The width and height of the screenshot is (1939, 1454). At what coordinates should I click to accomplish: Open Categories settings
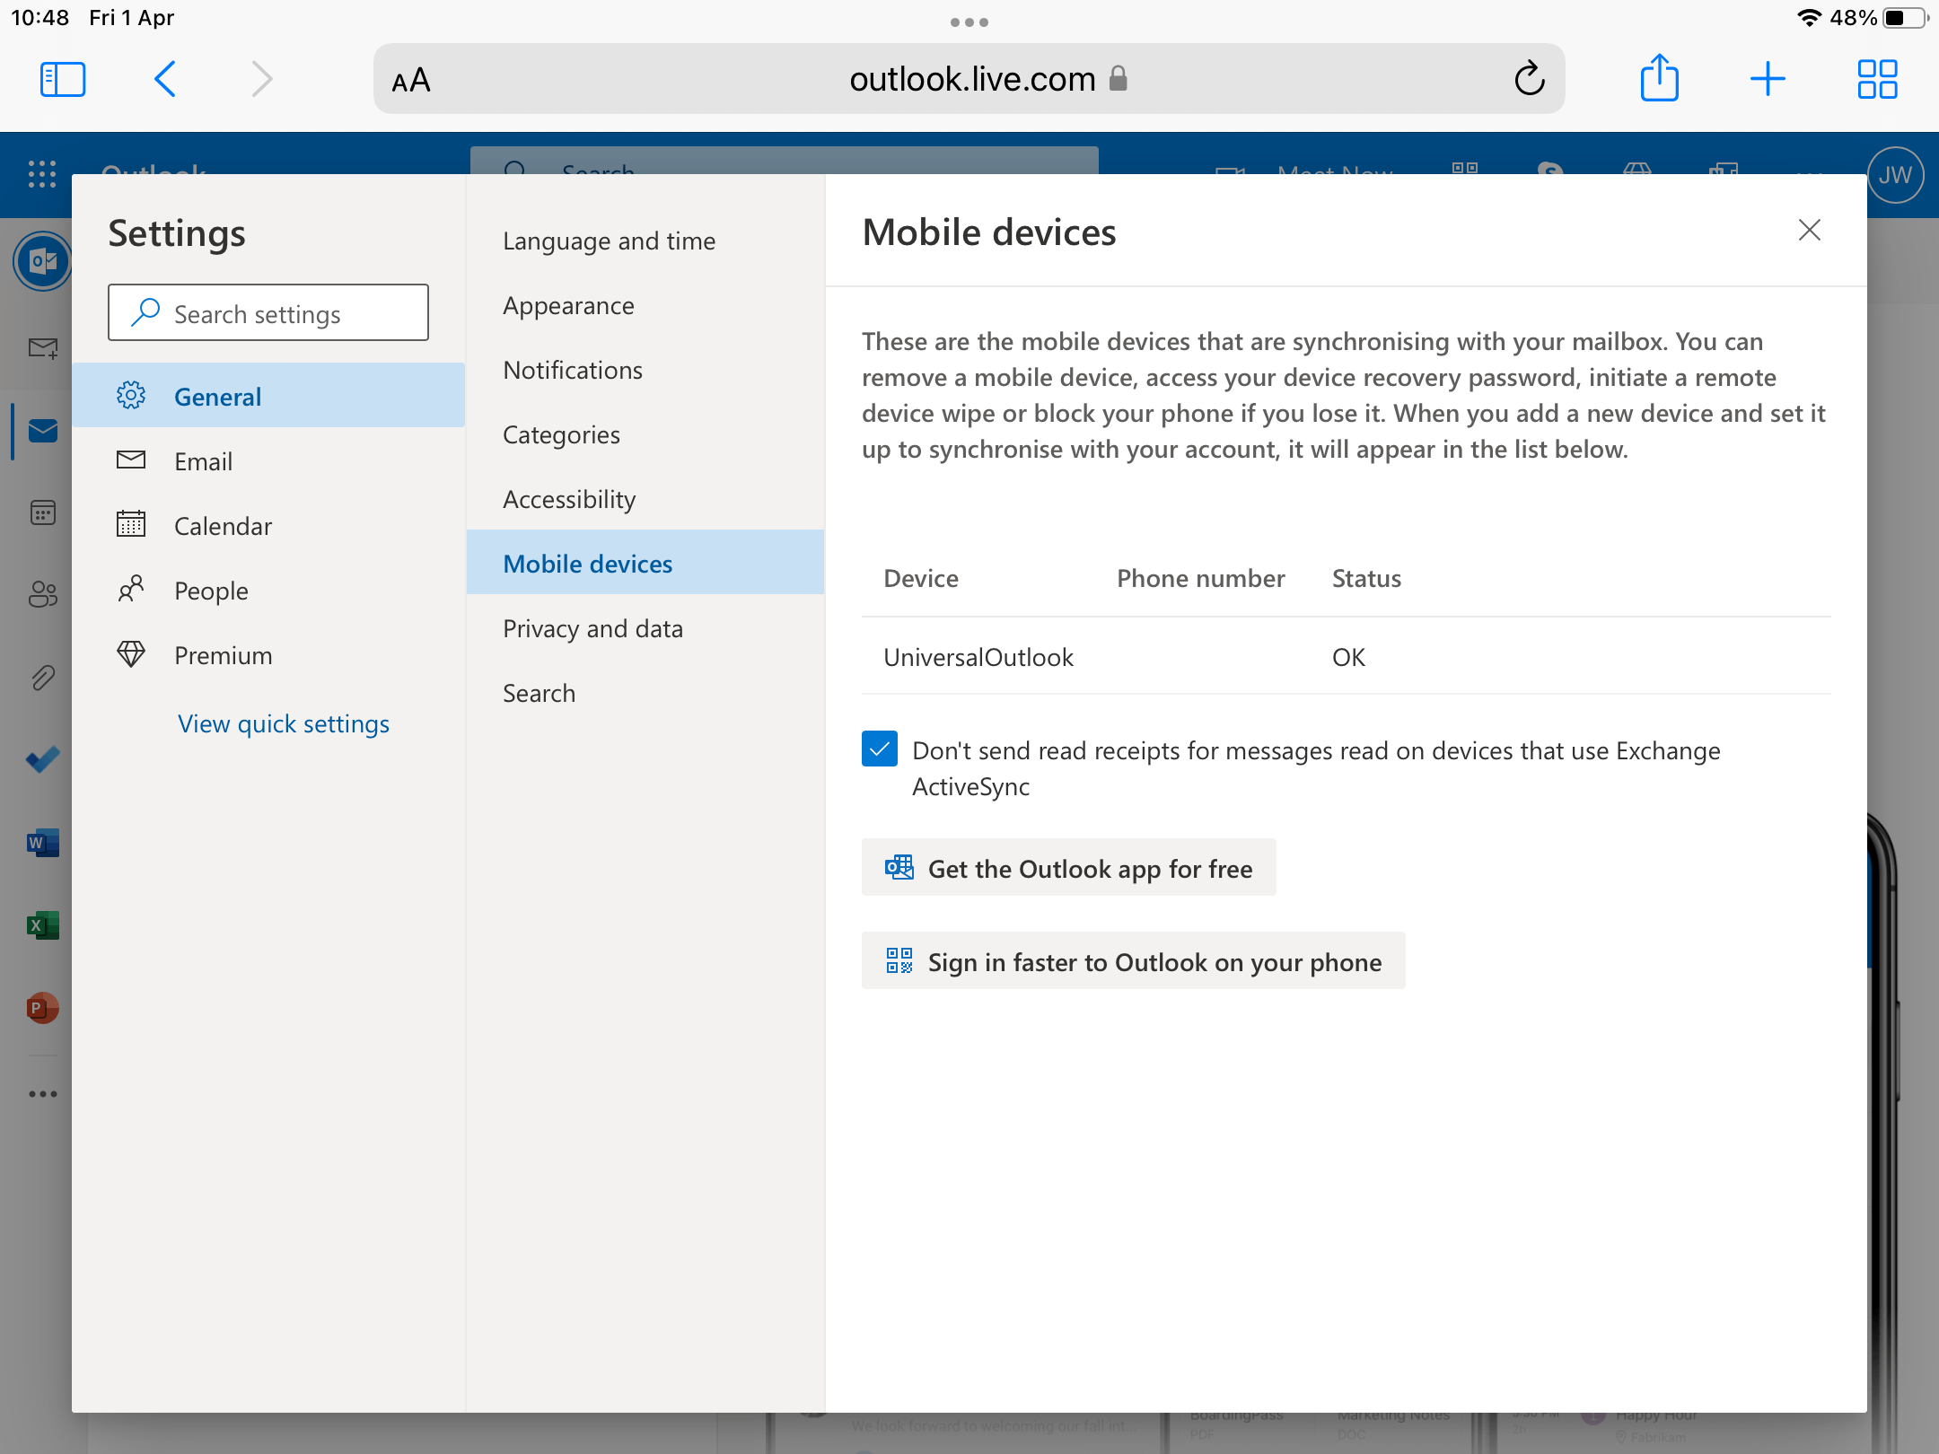tap(645, 434)
